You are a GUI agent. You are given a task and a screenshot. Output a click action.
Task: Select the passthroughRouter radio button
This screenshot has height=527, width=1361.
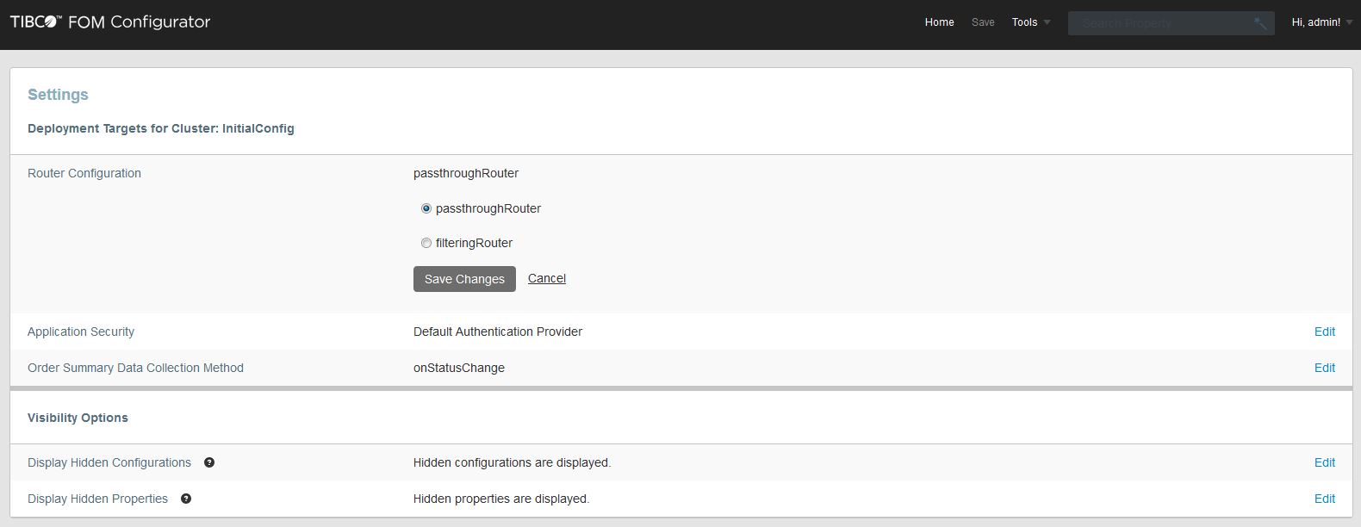(x=426, y=208)
